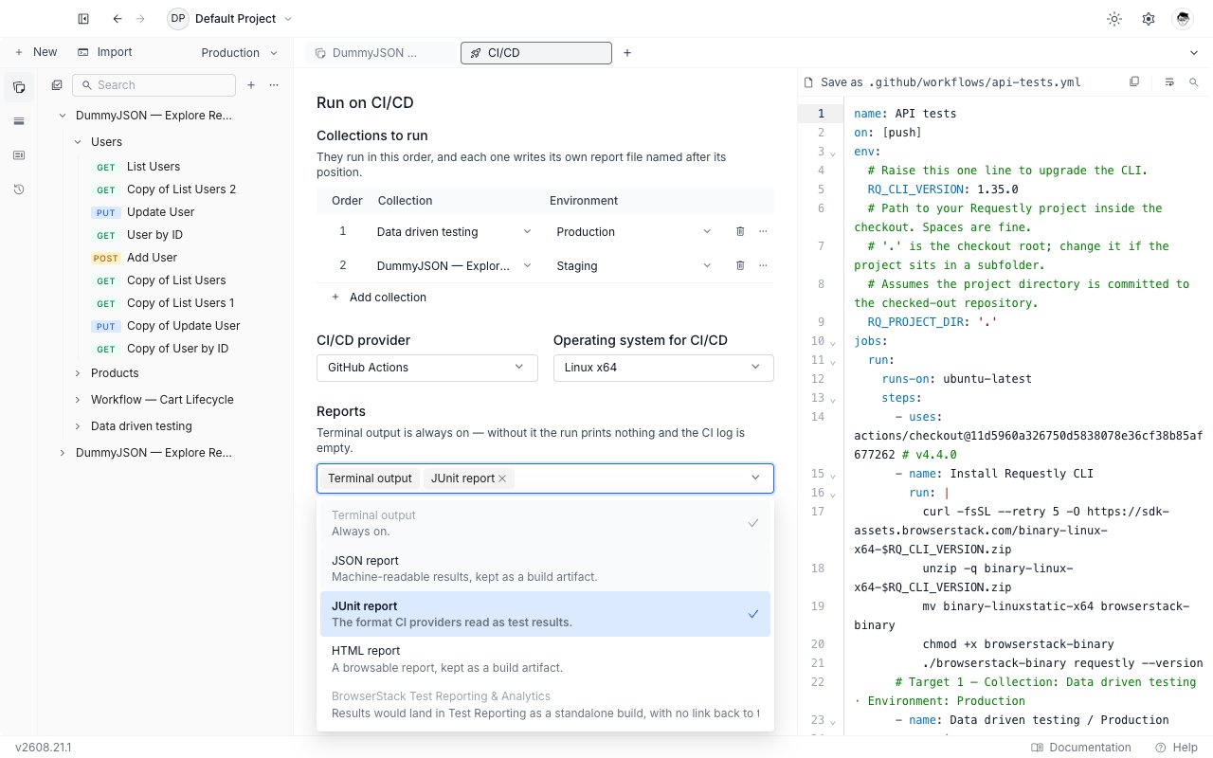Viewport: 1213px width, 758px height.
Task: Expand the Data driven testing folder
Action: pos(78,426)
